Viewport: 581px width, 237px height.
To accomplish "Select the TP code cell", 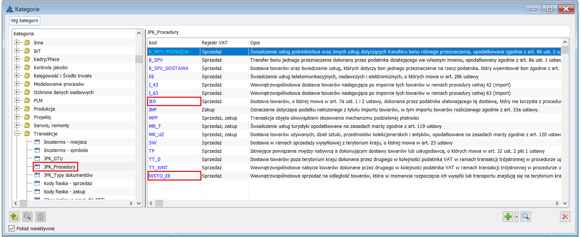I will tap(174, 150).
